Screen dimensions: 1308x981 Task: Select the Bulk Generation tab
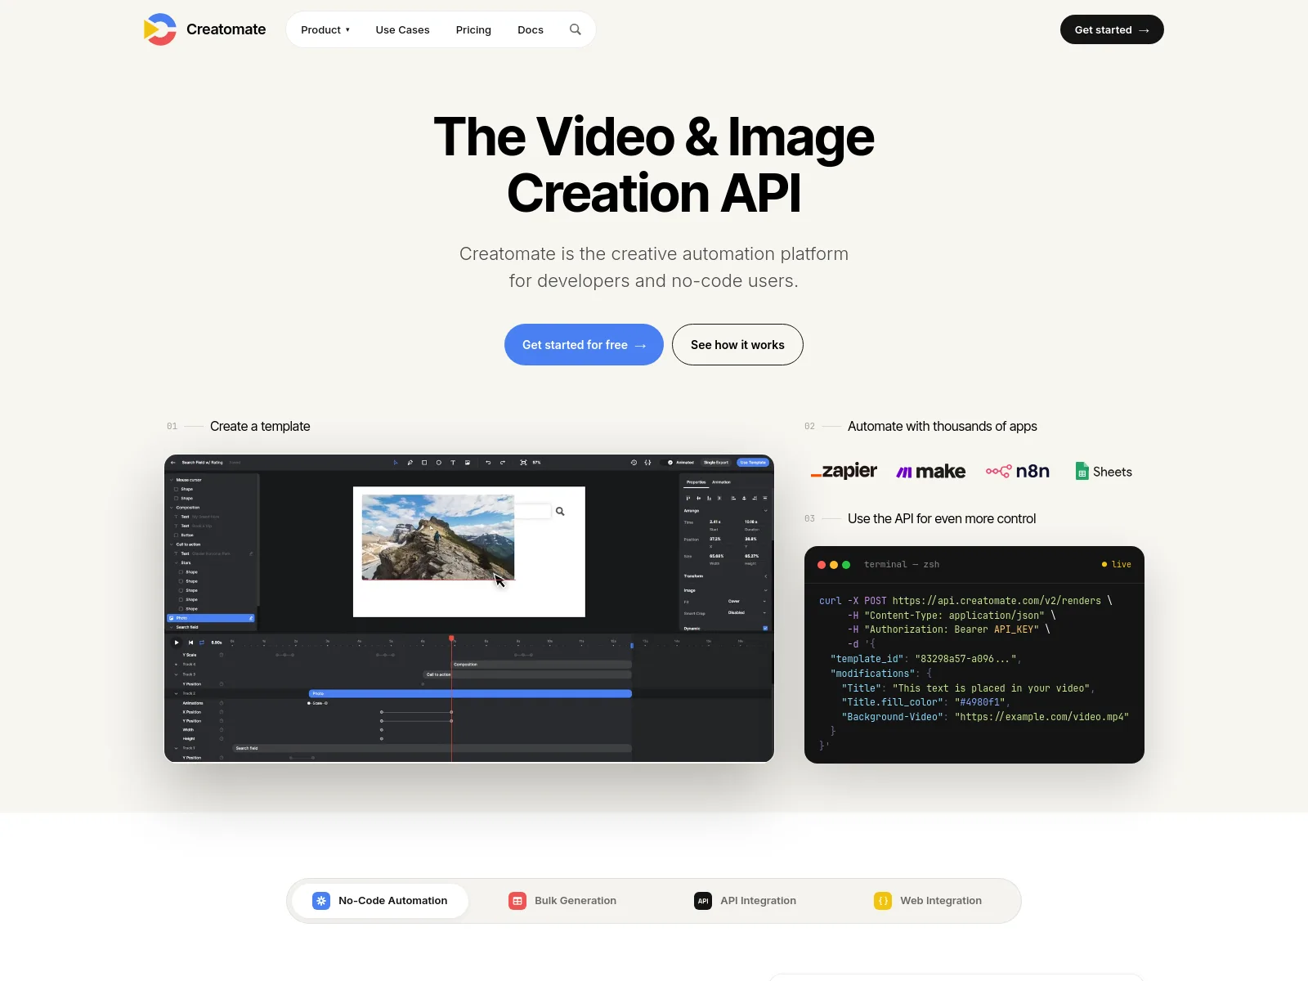pyautogui.click(x=562, y=901)
